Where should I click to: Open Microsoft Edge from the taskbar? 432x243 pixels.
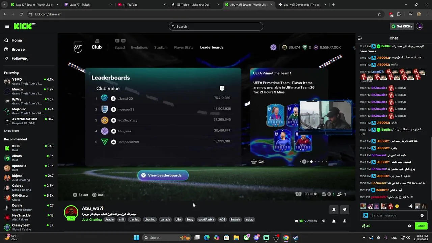click(x=207, y=238)
